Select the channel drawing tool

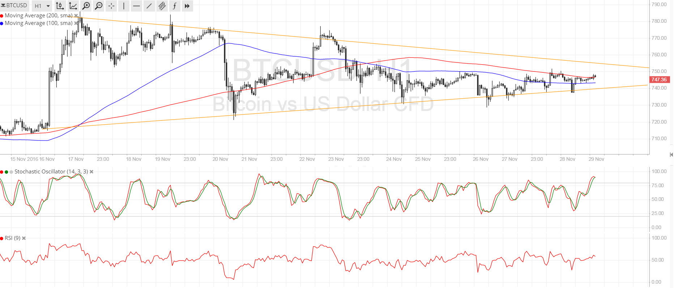[162, 6]
